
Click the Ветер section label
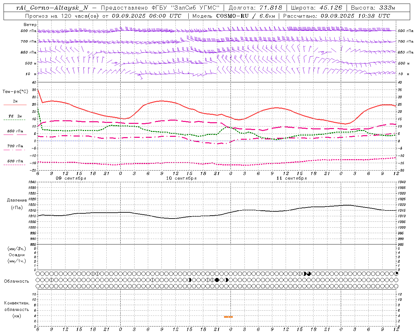pos(30,25)
